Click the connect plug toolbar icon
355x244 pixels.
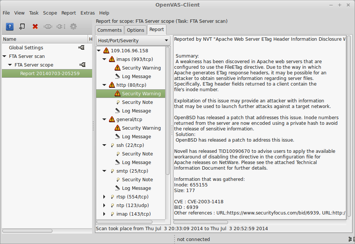(x=48, y=27)
